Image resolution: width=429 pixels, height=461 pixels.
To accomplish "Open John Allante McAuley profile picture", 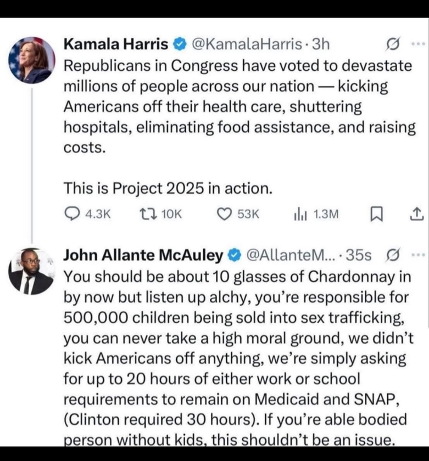I will click(x=32, y=271).
